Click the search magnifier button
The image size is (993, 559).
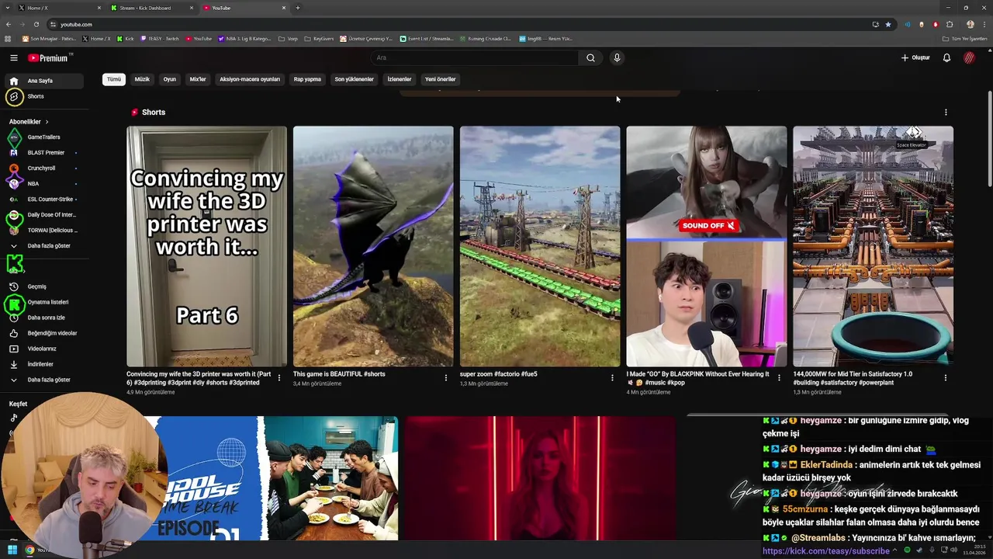click(x=590, y=57)
